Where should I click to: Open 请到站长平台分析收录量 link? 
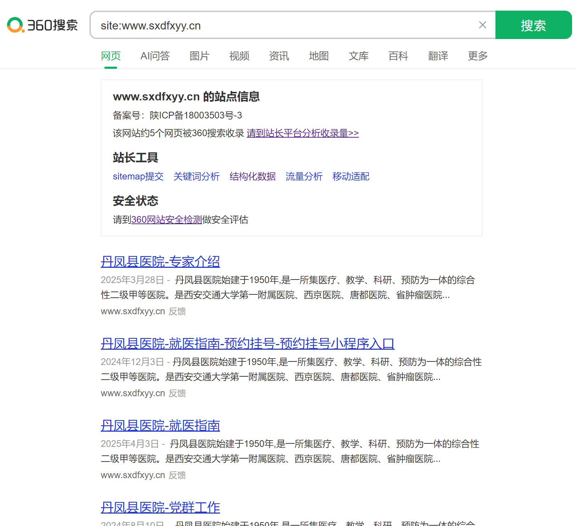302,133
